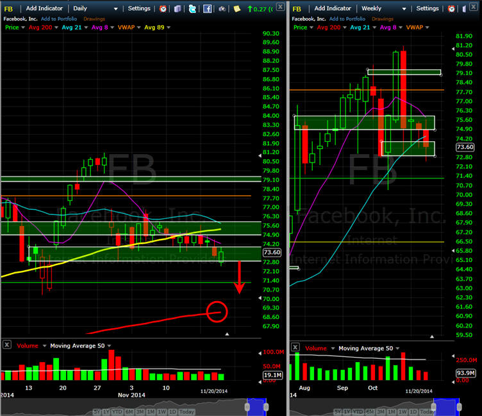Click the 93.9M volume label

466,373
